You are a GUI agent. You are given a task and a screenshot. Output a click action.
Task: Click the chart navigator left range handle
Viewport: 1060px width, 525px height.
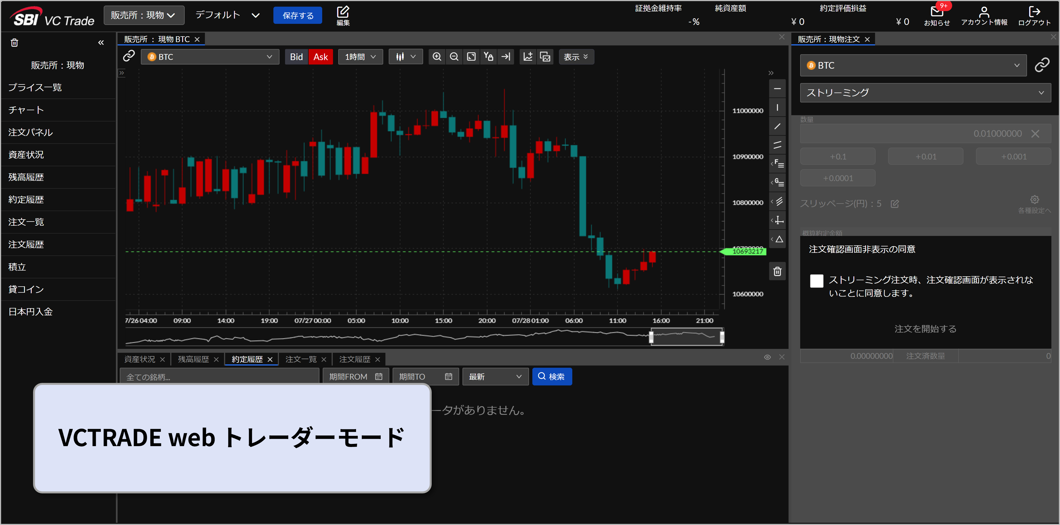pos(651,337)
